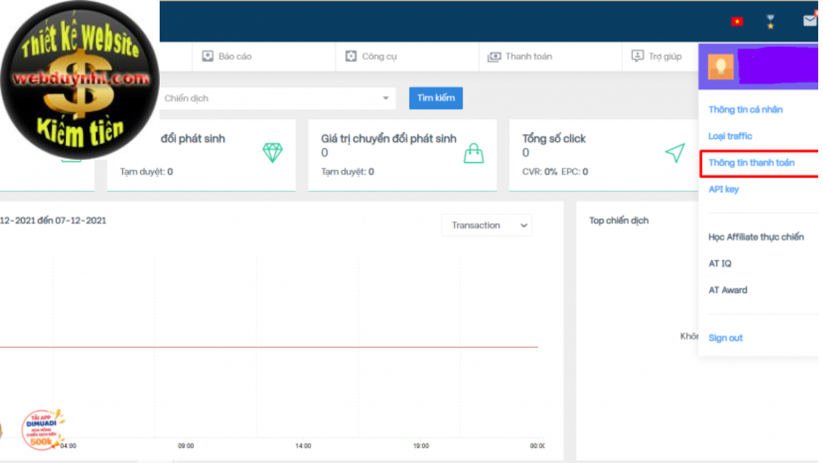This screenshot has width=823, height=463.
Task: Click the 09:00 chart axis label
Action: click(186, 446)
